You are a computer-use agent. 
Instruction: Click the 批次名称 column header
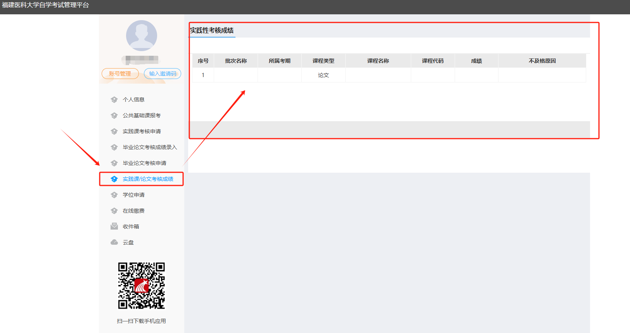(x=236, y=61)
